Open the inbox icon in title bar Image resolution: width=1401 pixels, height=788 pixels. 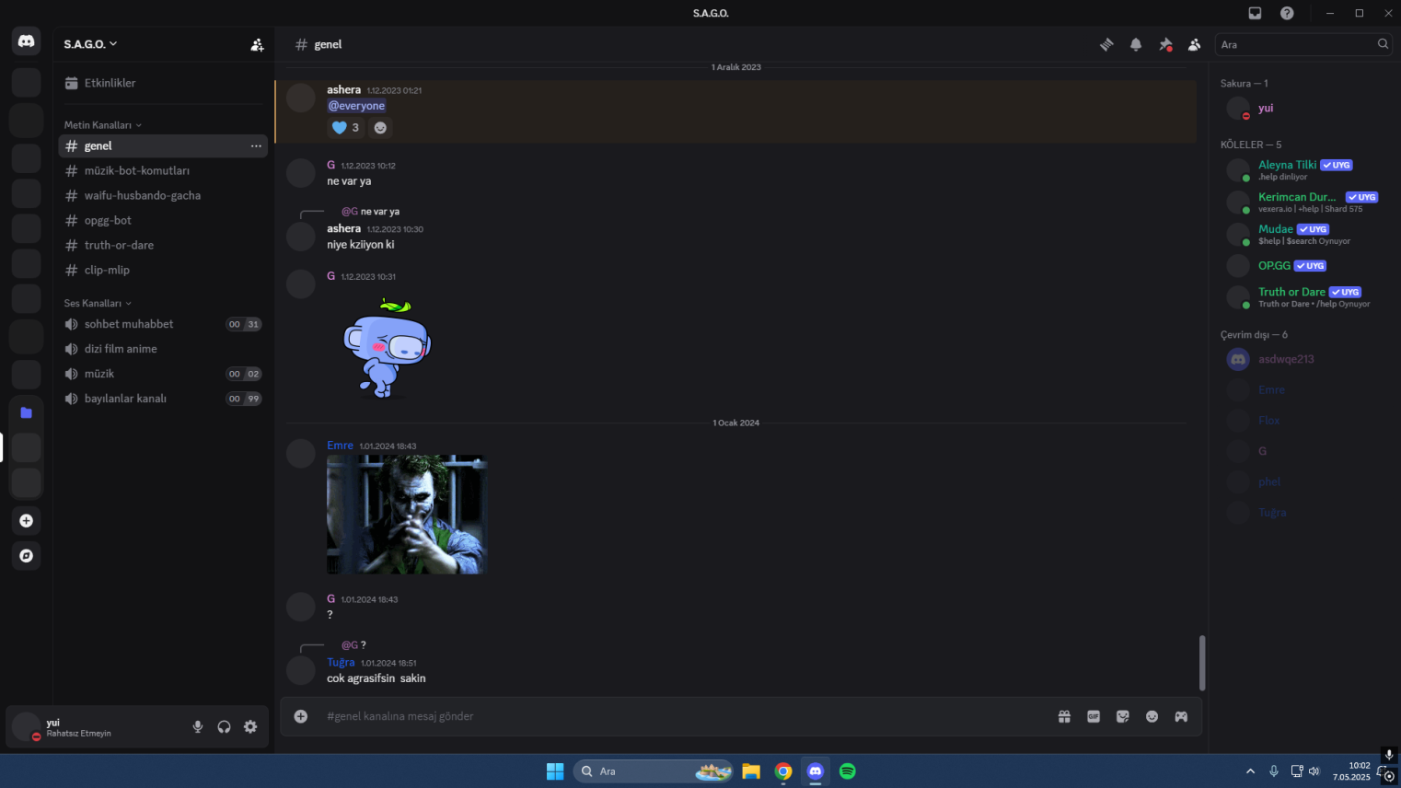point(1255,13)
